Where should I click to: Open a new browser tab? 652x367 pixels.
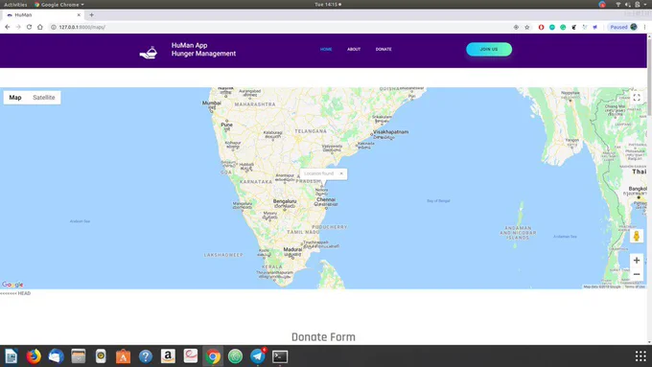tap(91, 15)
